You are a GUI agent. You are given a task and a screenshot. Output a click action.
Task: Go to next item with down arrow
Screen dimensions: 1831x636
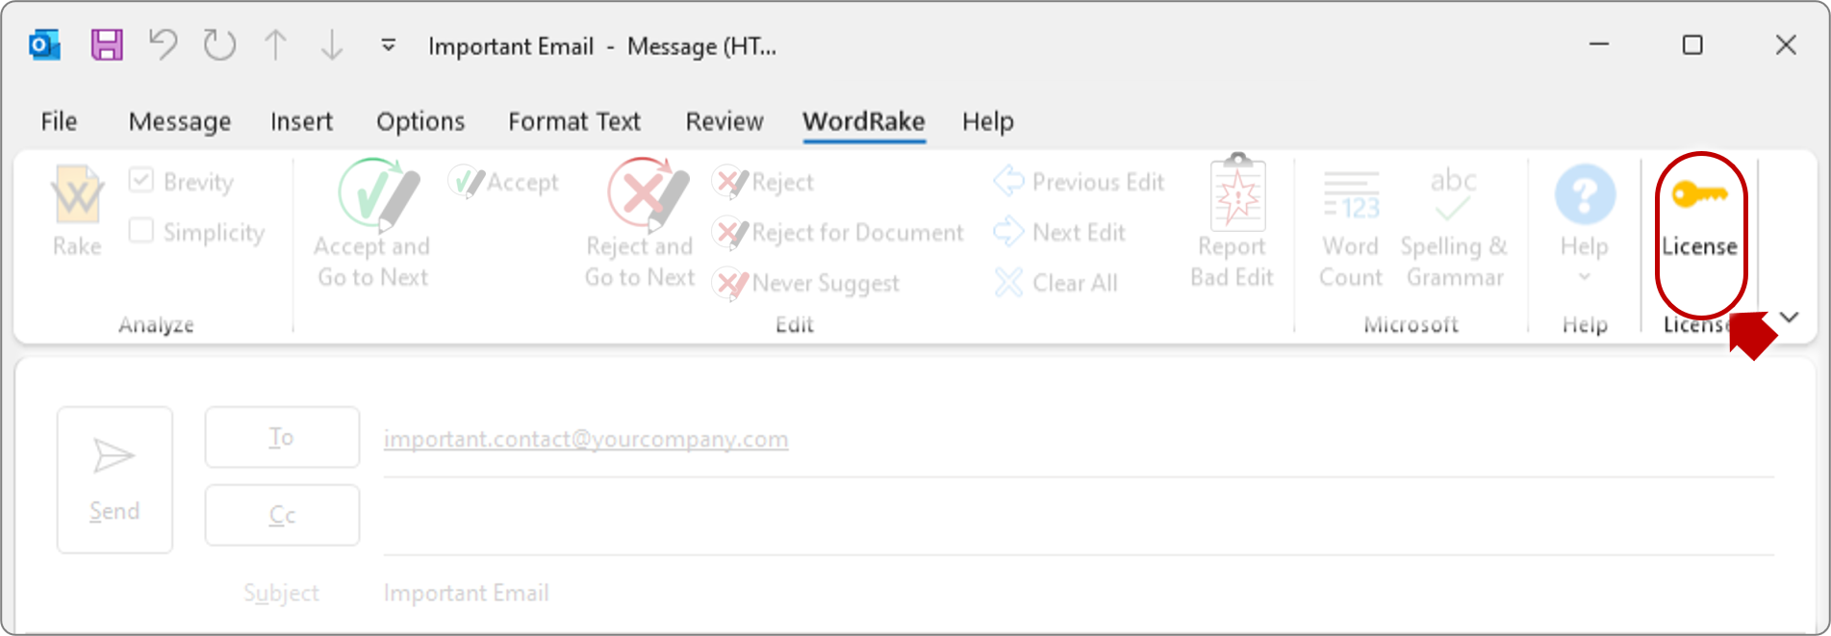[332, 45]
